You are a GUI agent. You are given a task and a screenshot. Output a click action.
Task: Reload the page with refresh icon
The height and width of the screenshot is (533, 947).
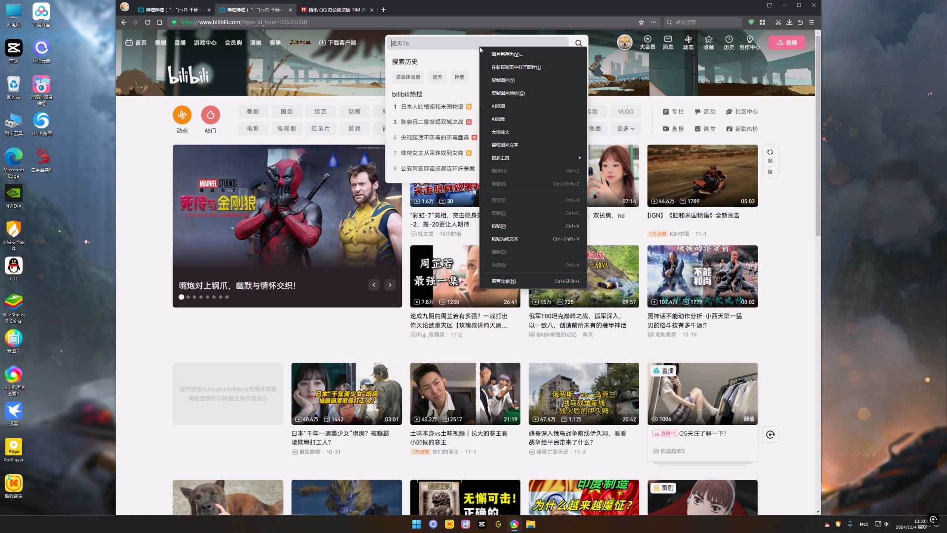pos(147,22)
